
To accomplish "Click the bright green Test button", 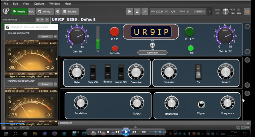I will point(191,49).
